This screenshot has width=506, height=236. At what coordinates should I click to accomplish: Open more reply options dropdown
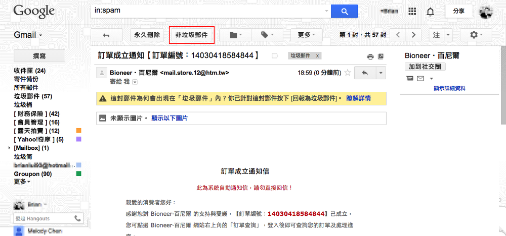point(381,73)
